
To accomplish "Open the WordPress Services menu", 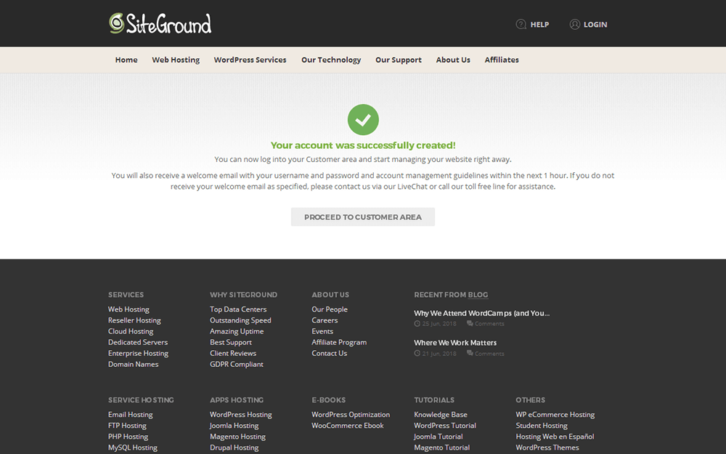I will [x=250, y=60].
